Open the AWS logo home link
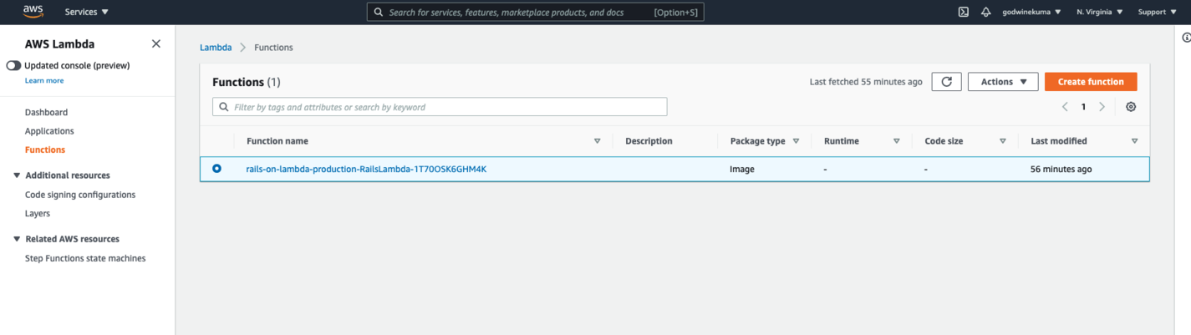Viewport: 1191px width, 335px height. pyautogui.click(x=33, y=12)
